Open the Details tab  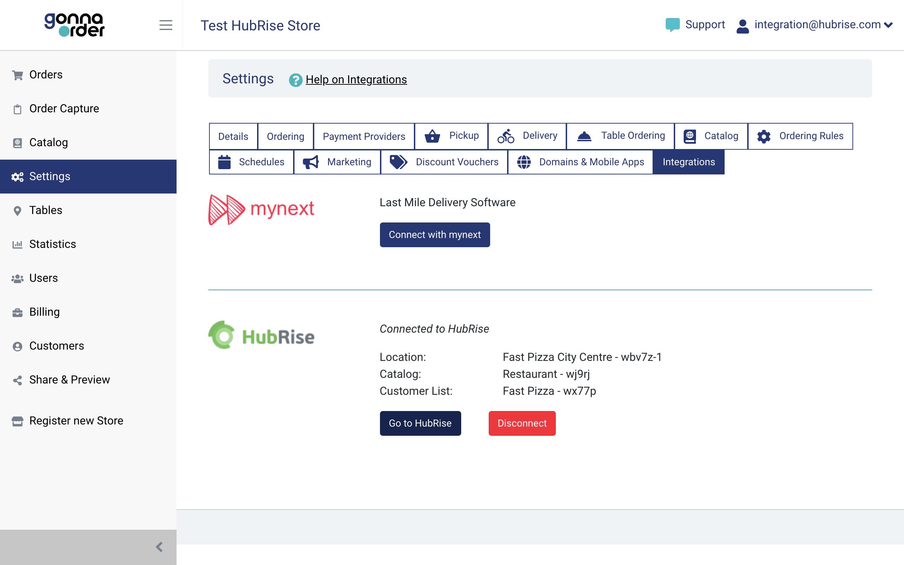[x=233, y=136]
